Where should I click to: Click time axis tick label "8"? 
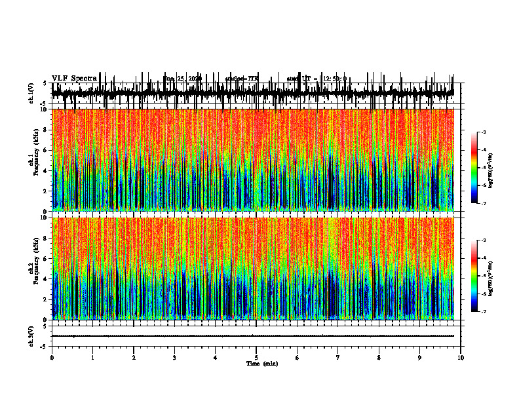tap(379, 358)
